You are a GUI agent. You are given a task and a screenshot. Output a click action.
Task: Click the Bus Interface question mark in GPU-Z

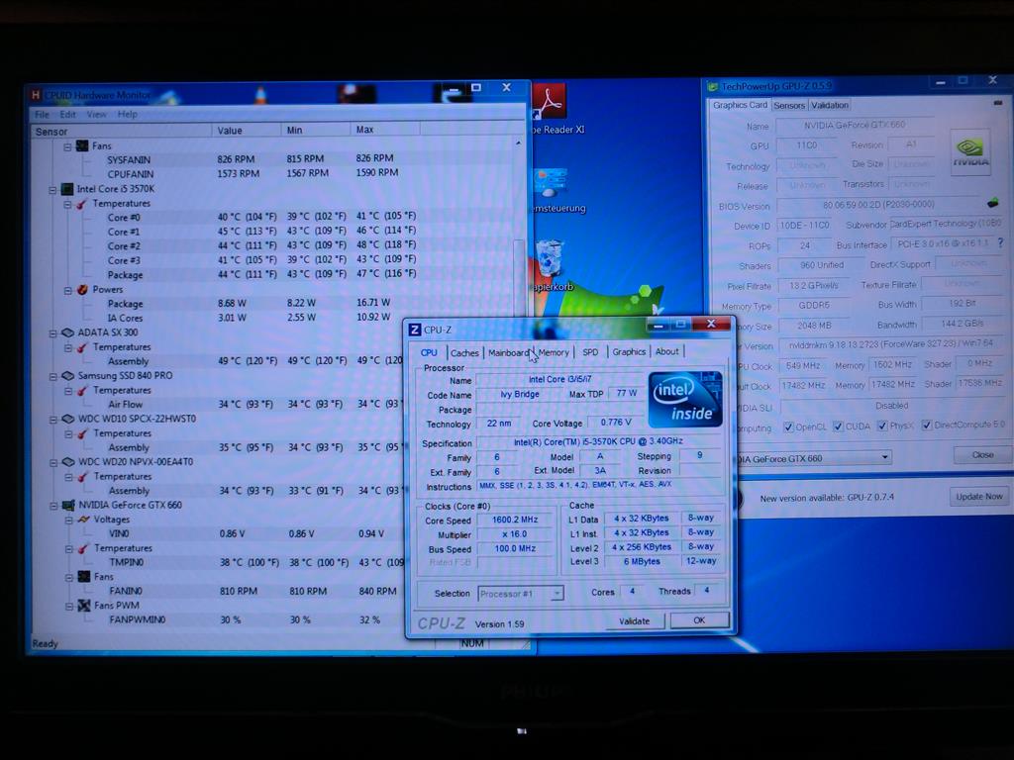click(x=1000, y=243)
